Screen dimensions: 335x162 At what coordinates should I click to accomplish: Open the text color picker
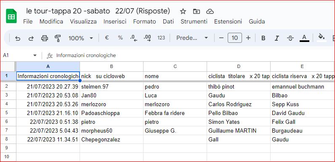coord(304,38)
